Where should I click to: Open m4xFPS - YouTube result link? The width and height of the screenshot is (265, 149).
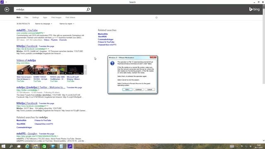pos(27,30)
